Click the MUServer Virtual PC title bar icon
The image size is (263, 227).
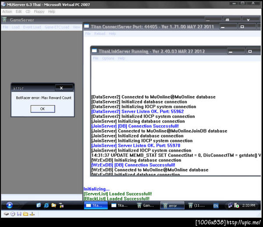click(x=4, y=4)
